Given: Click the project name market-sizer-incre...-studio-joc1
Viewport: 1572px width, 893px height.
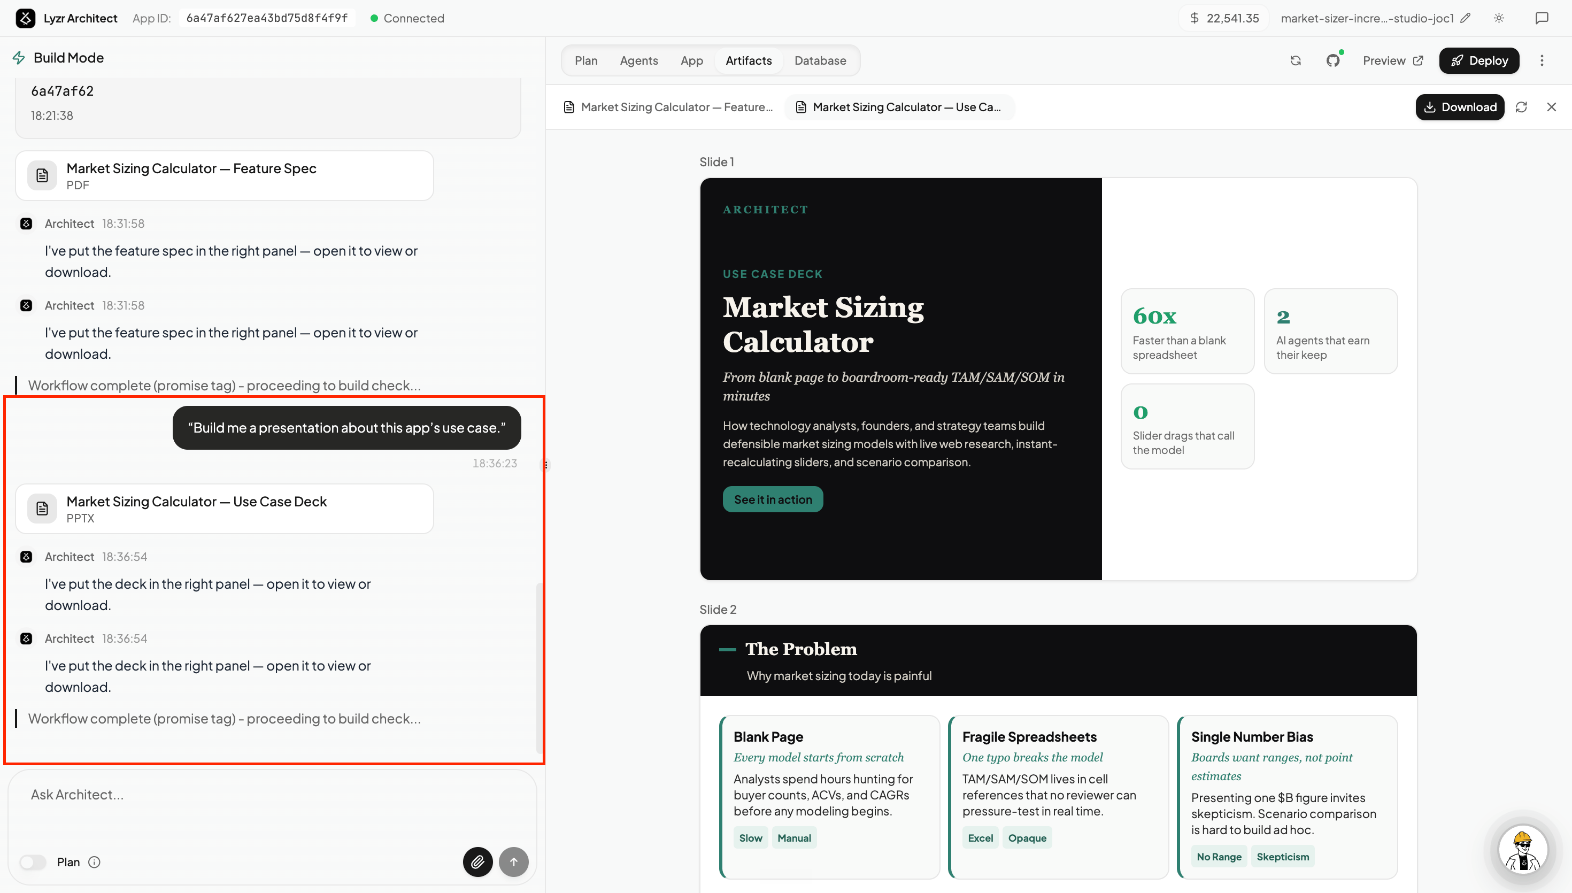Looking at the screenshot, I should tap(1367, 18).
